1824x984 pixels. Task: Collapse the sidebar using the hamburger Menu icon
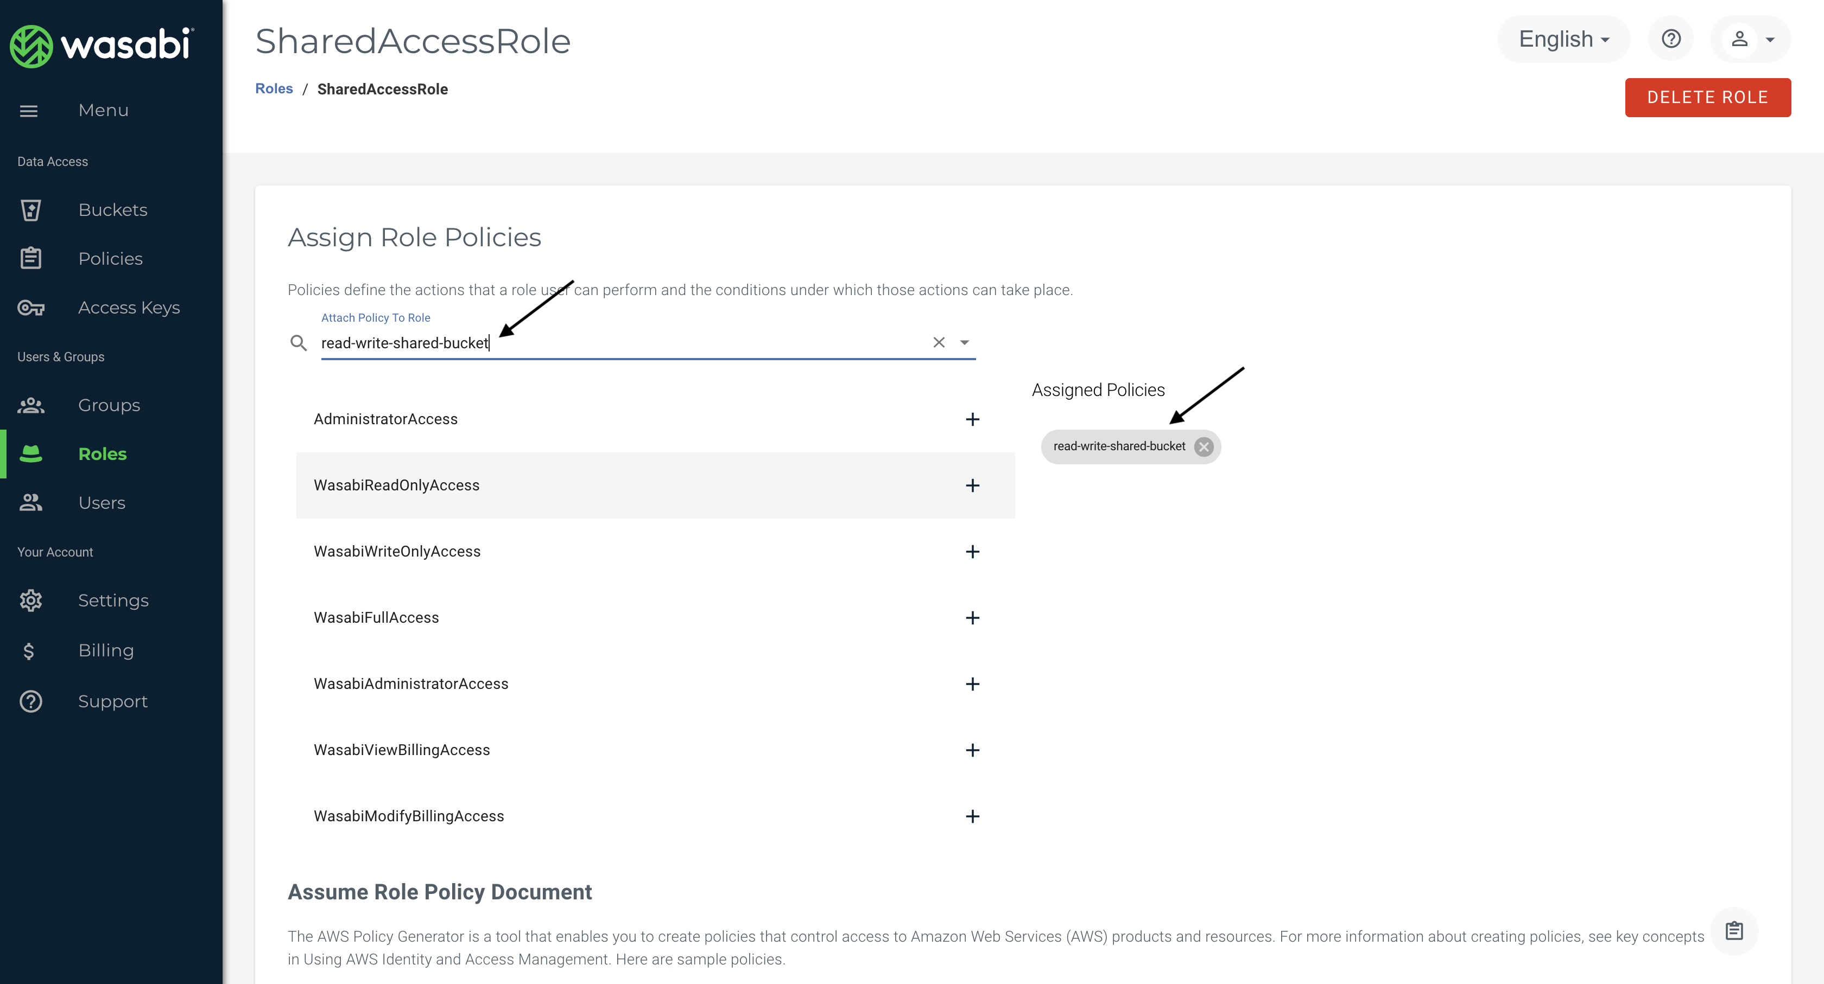(28, 111)
